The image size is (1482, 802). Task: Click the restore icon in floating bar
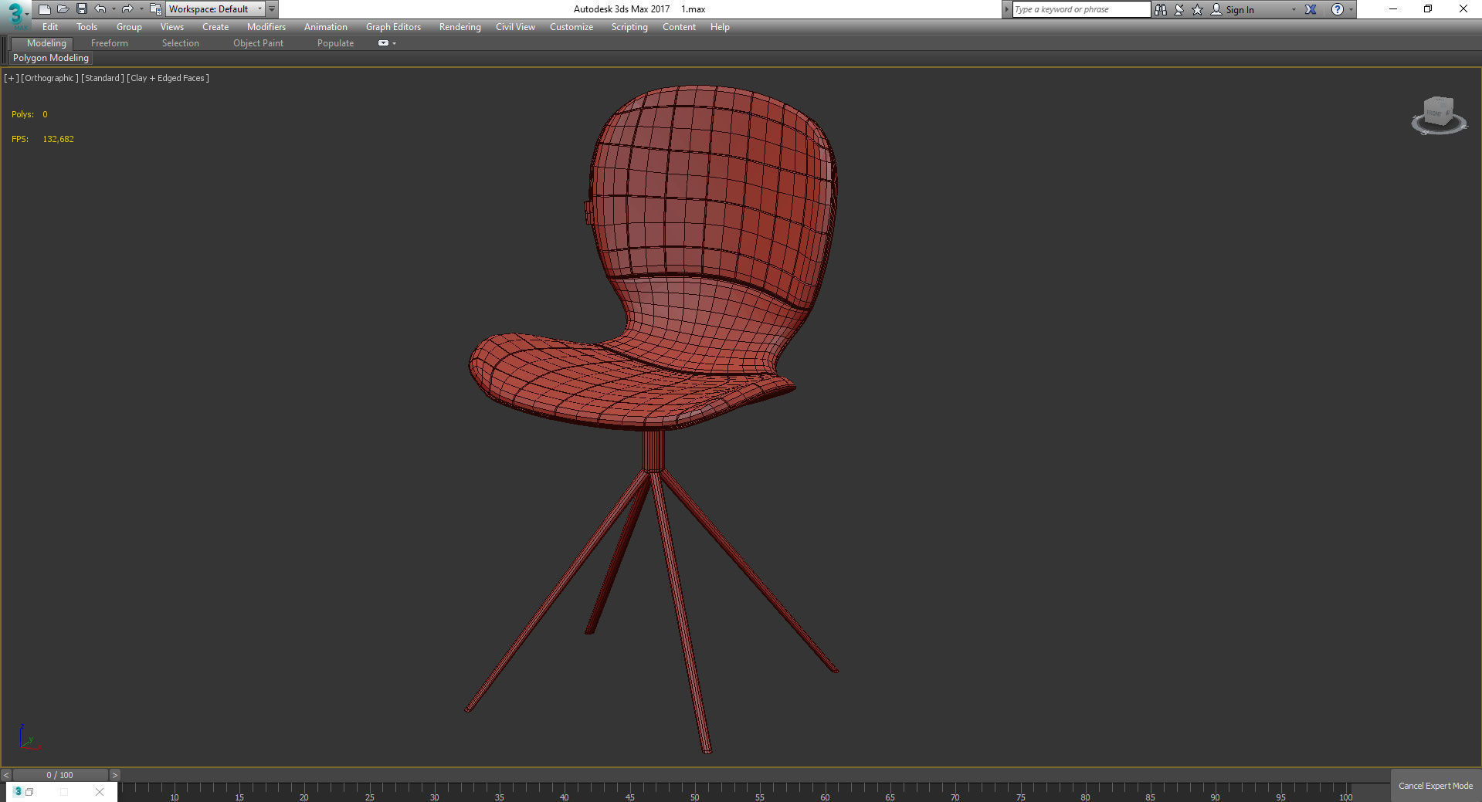tap(29, 792)
